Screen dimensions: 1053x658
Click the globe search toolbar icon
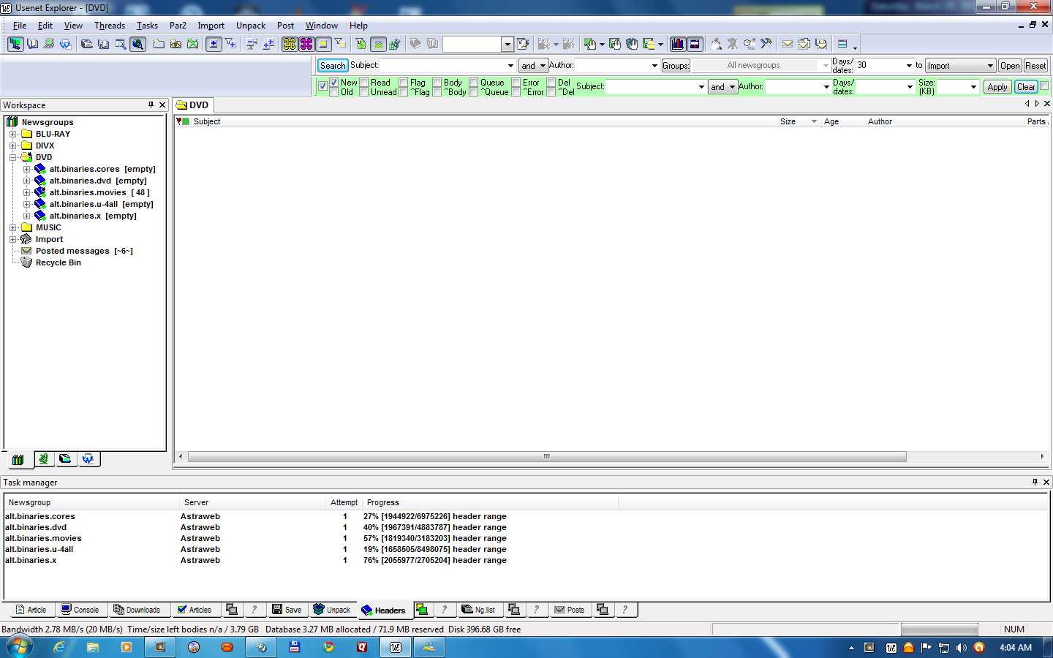point(137,44)
